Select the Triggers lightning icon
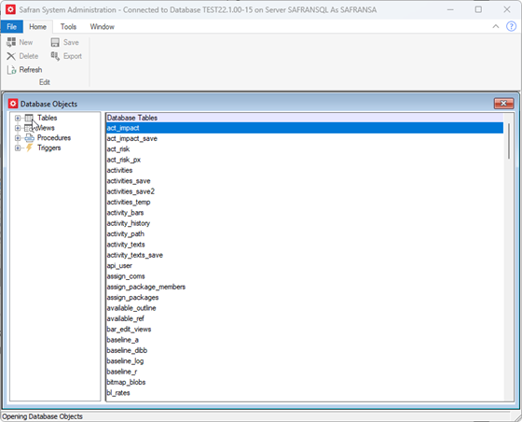 coord(29,148)
